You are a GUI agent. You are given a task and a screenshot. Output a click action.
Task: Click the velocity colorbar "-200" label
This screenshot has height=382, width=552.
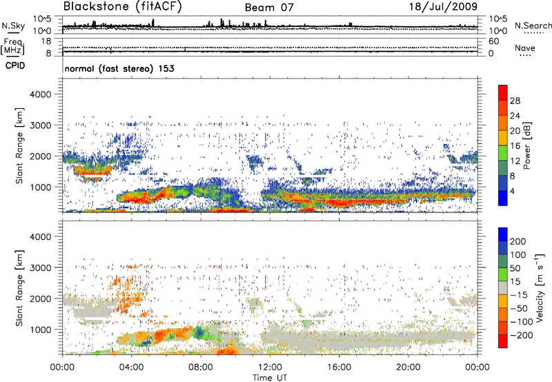(522, 335)
